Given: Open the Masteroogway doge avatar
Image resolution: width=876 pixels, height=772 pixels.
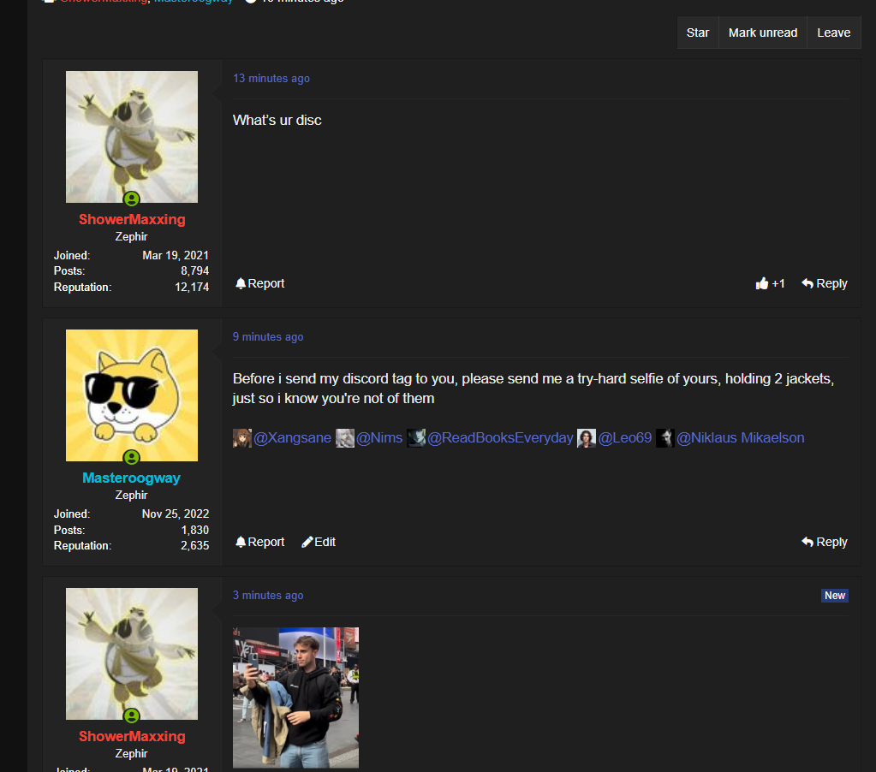Looking at the screenshot, I should 132,395.
